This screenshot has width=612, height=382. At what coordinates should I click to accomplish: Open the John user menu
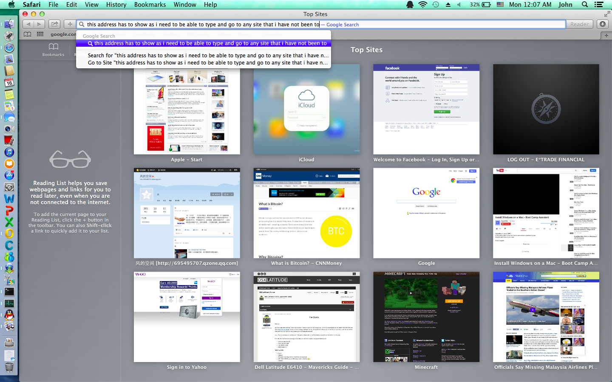tap(565, 5)
